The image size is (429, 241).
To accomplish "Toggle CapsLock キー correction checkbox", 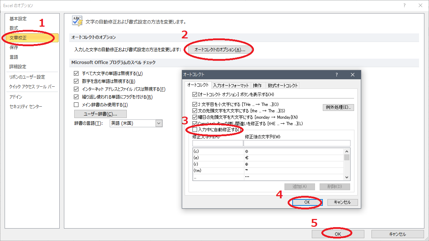I will [194, 123].
